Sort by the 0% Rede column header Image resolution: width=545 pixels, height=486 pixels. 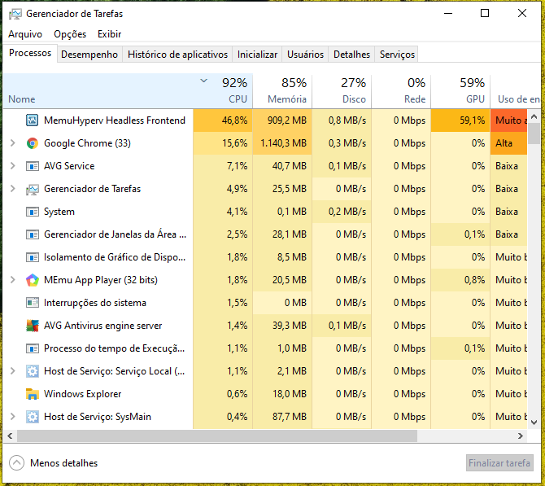401,91
